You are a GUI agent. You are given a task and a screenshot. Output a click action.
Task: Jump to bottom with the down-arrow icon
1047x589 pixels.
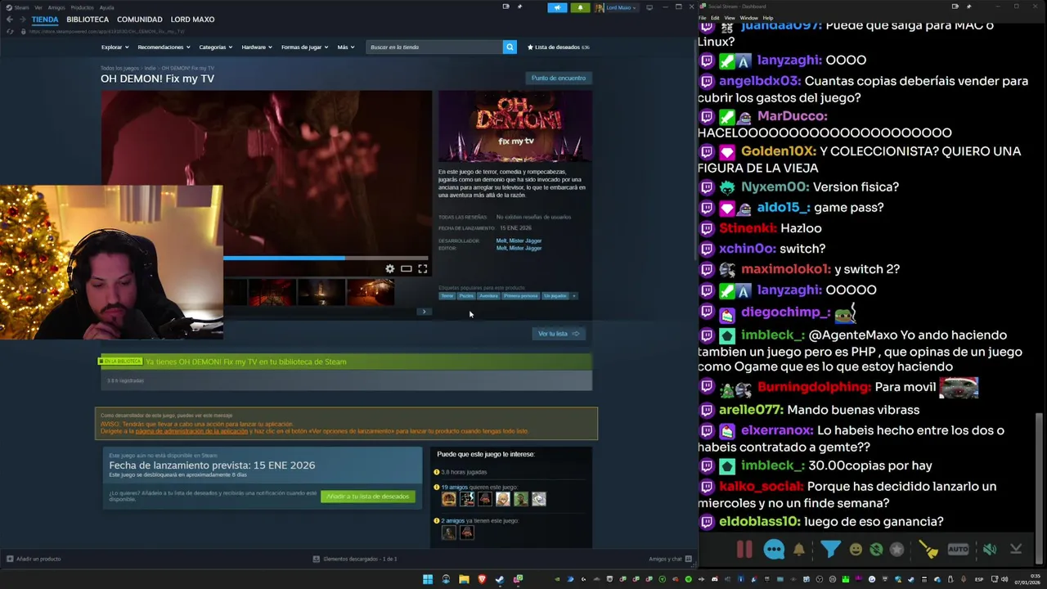[1016, 550]
